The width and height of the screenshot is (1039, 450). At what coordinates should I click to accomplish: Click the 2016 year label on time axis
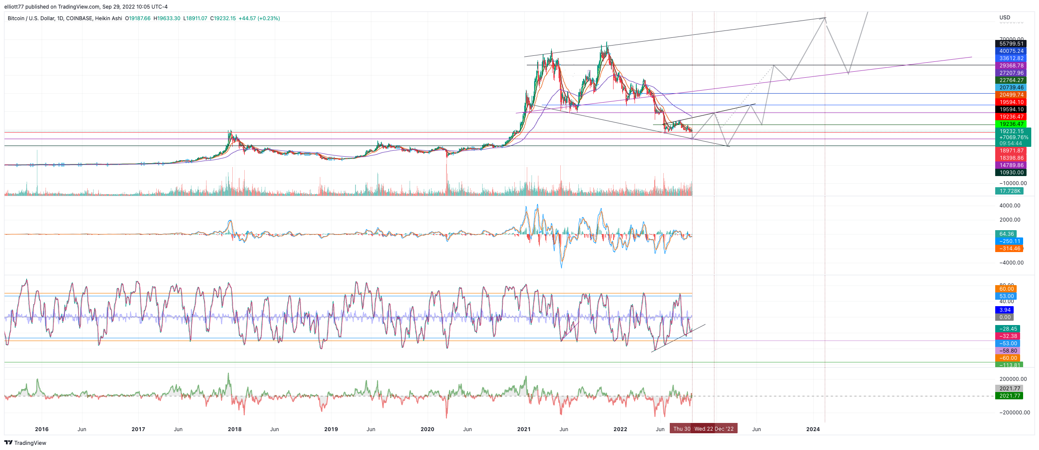[x=42, y=429]
